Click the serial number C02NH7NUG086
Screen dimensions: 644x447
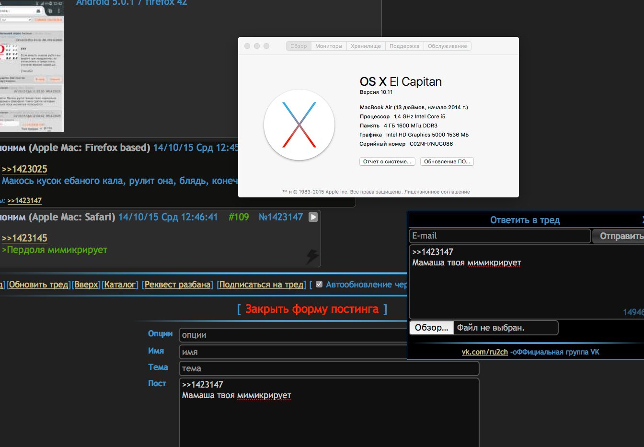click(x=431, y=144)
